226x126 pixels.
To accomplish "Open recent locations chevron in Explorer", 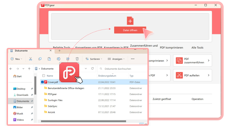I will click(23, 69).
